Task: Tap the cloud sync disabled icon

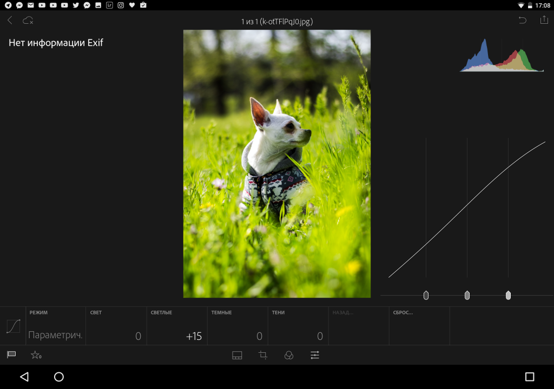Action: click(28, 21)
